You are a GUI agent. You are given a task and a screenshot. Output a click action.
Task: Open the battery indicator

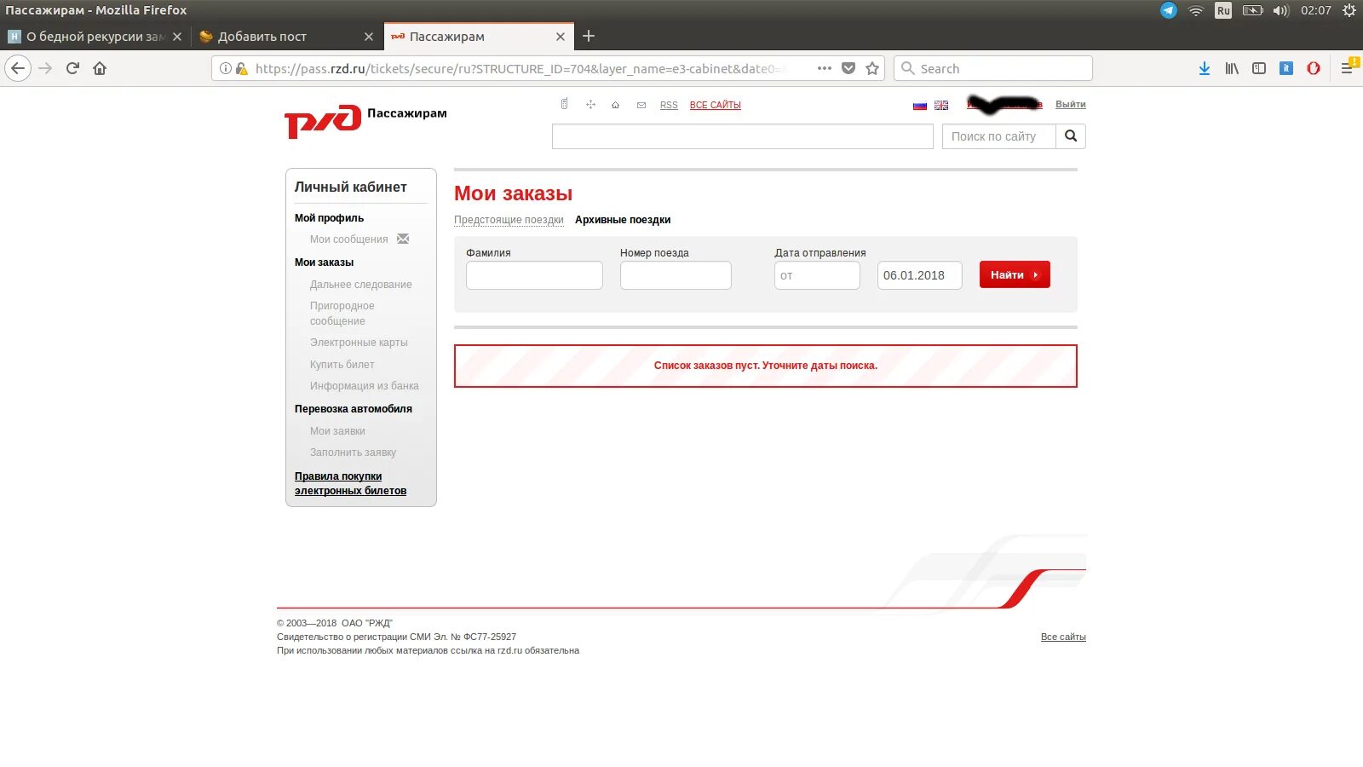point(1252,10)
